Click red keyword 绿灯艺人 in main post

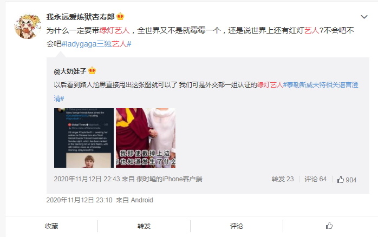(114, 30)
